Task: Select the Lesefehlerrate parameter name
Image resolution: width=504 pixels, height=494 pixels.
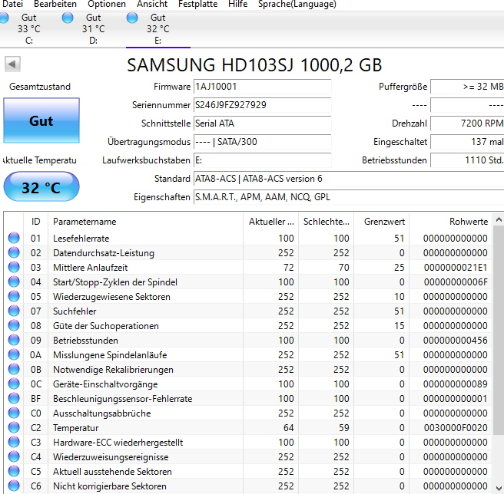Action: pos(81,239)
